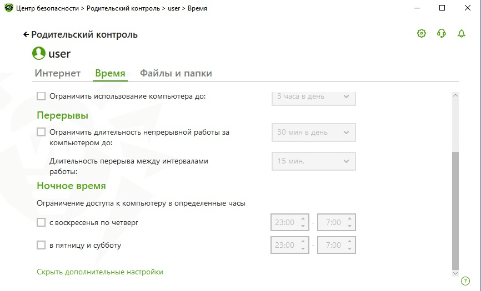The width and height of the screenshot is (481, 291).
Task: Open support headset icon
Action: point(442,34)
